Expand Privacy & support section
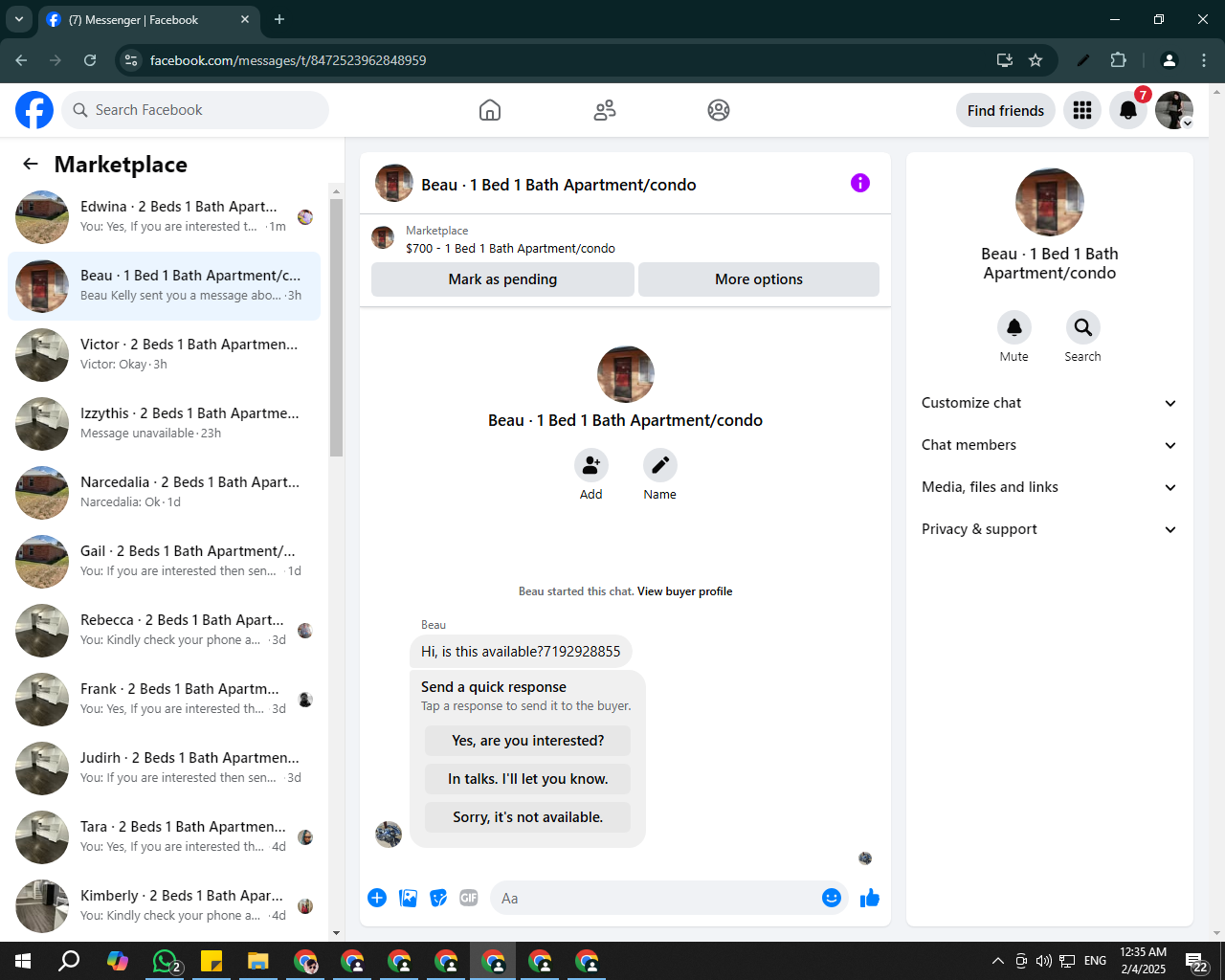Viewport: 1225px width, 980px height. point(1050,529)
